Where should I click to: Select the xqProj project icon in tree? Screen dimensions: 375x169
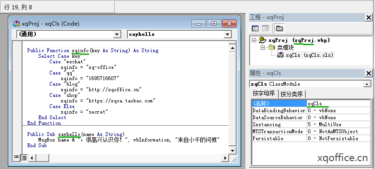[x=263, y=41]
